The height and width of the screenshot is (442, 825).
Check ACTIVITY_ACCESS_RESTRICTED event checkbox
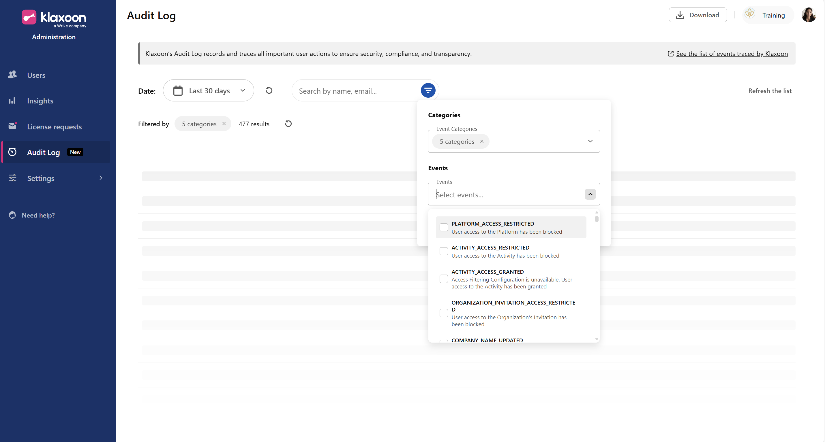pos(444,251)
